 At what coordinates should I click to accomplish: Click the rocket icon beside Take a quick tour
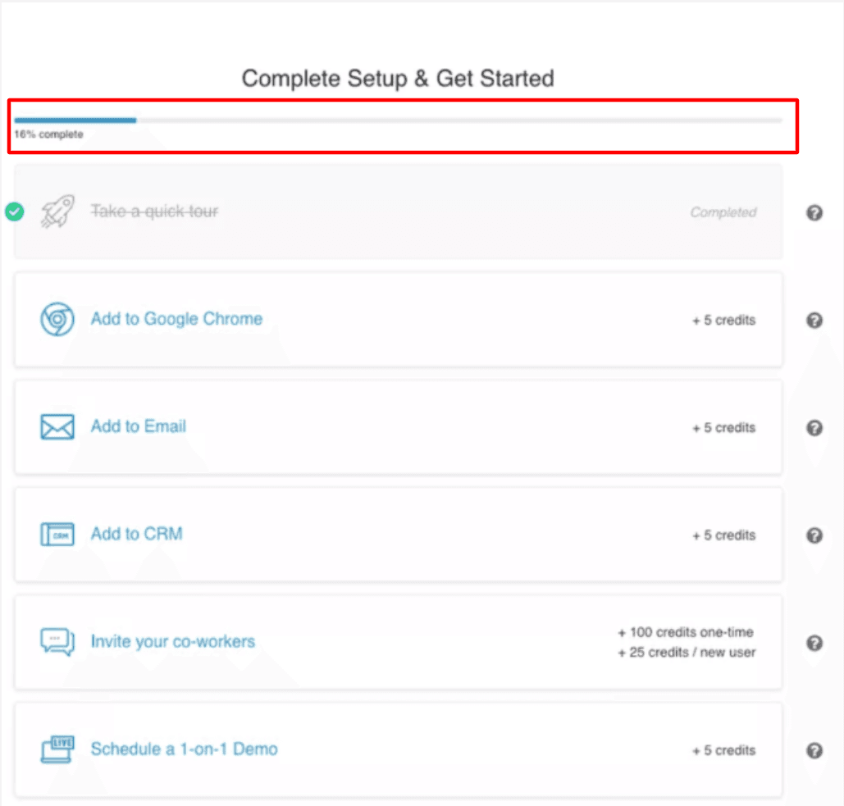(56, 212)
